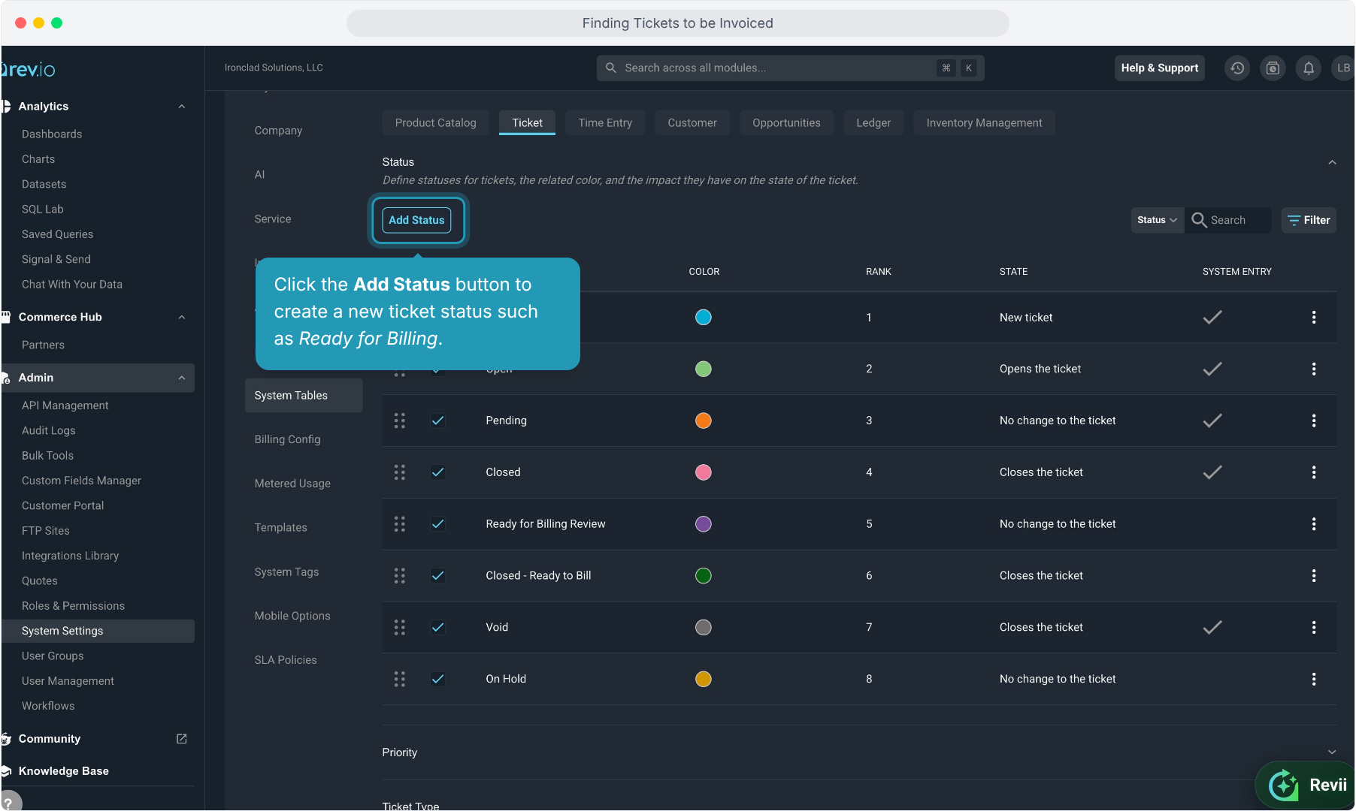Open the Status search-field dropdown

pyautogui.click(x=1158, y=220)
